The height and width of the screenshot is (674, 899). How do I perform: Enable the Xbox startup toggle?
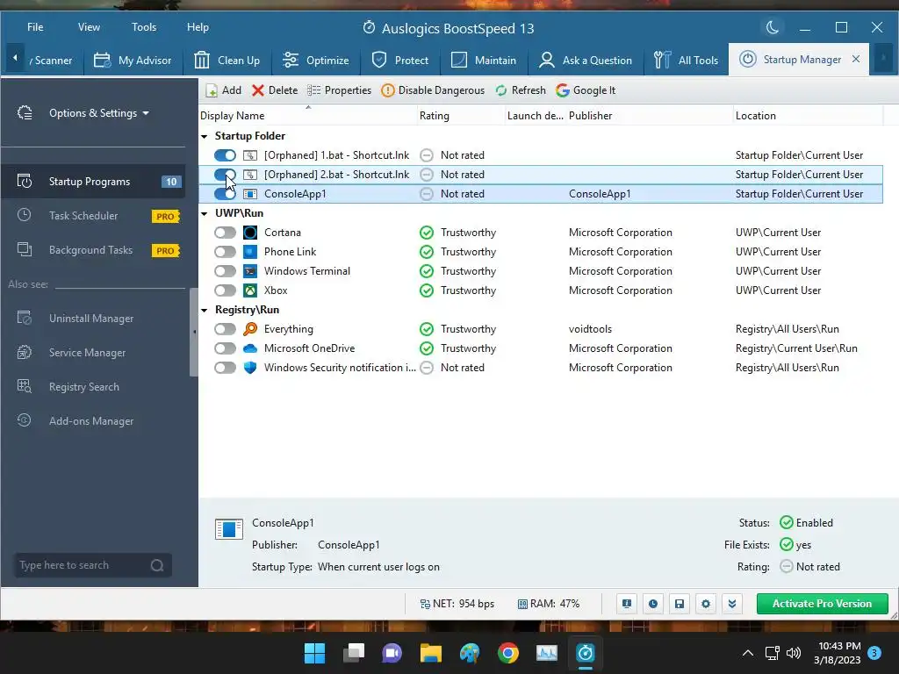tap(226, 290)
